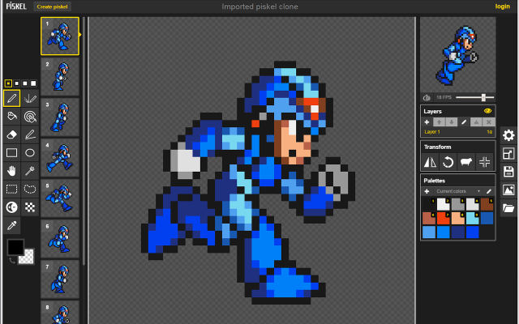Viewport: 519px width, 324px height.
Task: Select the Pen tool
Action: coord(11,98)
